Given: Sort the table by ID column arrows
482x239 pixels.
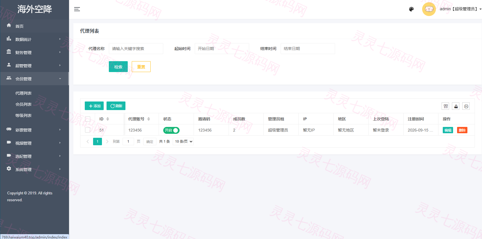Looking at the screenshot, I should pyautogui.click(x=108, y=119).
